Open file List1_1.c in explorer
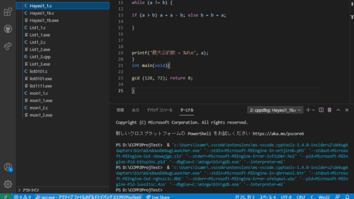The width and height of the screenshot is (354, 199). coord(63,28)
